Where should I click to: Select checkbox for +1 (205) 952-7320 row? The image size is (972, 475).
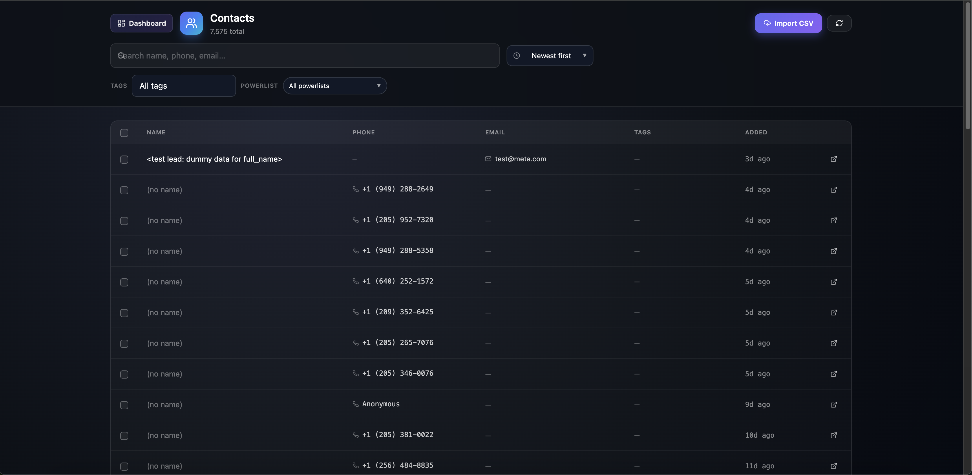124,221
